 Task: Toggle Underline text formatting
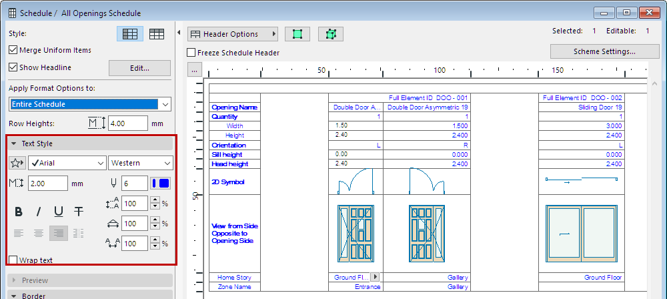59,212
